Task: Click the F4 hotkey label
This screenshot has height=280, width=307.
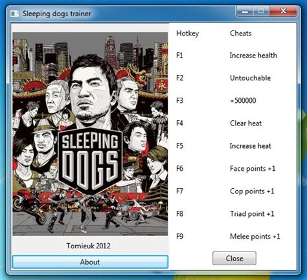Action: (x=179, y=123)
